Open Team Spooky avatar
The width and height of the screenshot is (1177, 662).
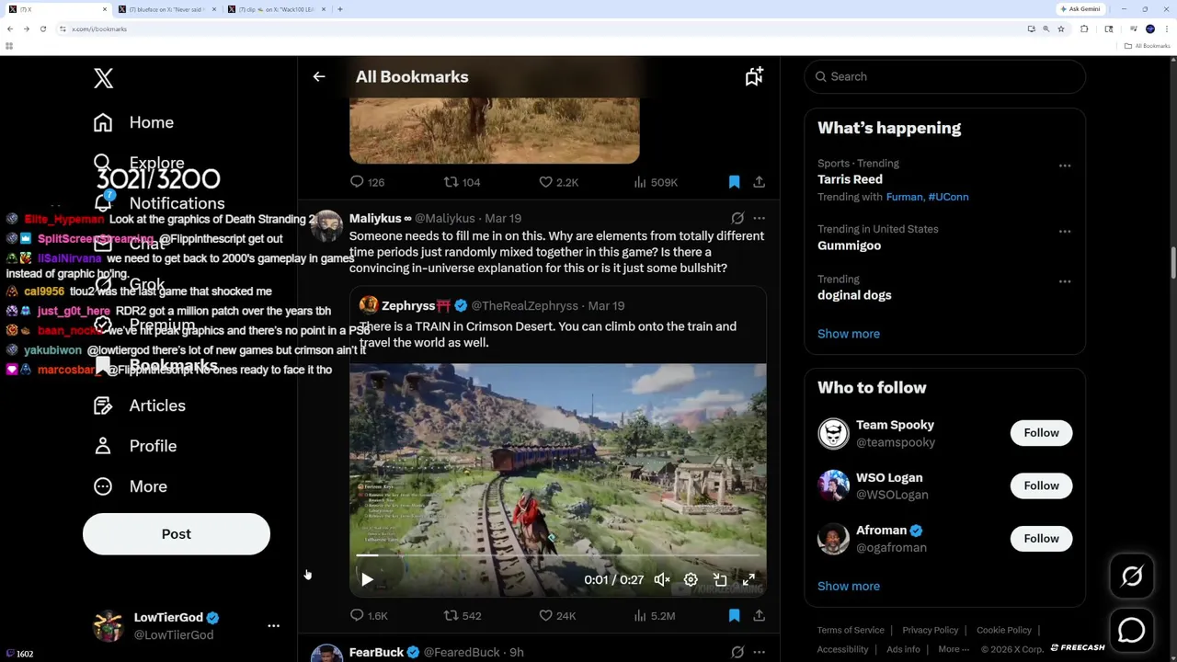click(x=833, y=433)
